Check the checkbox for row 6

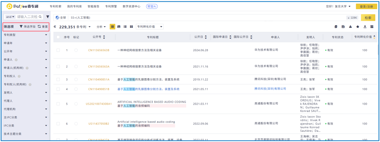(58, 124)
